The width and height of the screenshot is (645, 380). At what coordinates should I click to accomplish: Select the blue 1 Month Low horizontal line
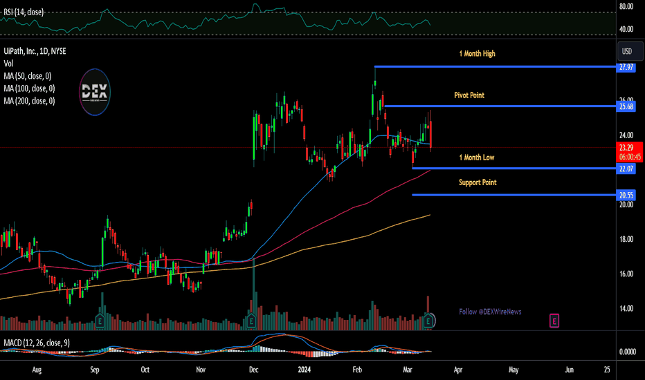514,168
